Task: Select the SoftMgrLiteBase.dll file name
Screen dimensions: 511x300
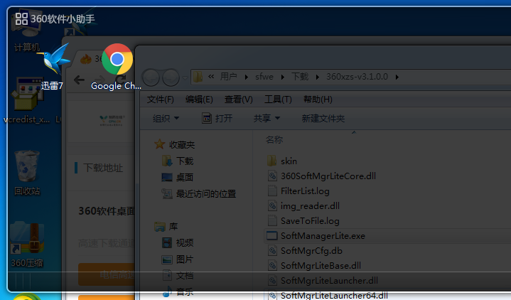Action: tap(321, 265)
